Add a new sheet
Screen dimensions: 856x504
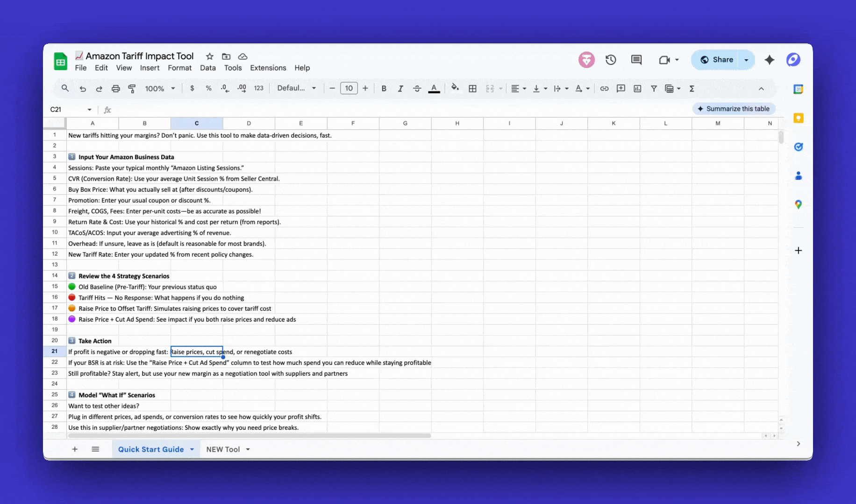75,449
